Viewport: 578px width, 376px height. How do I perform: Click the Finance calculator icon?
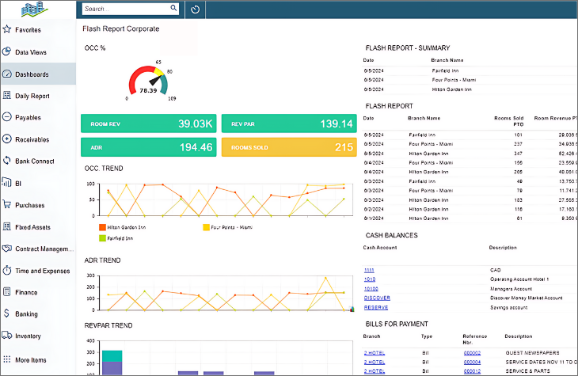6,291
